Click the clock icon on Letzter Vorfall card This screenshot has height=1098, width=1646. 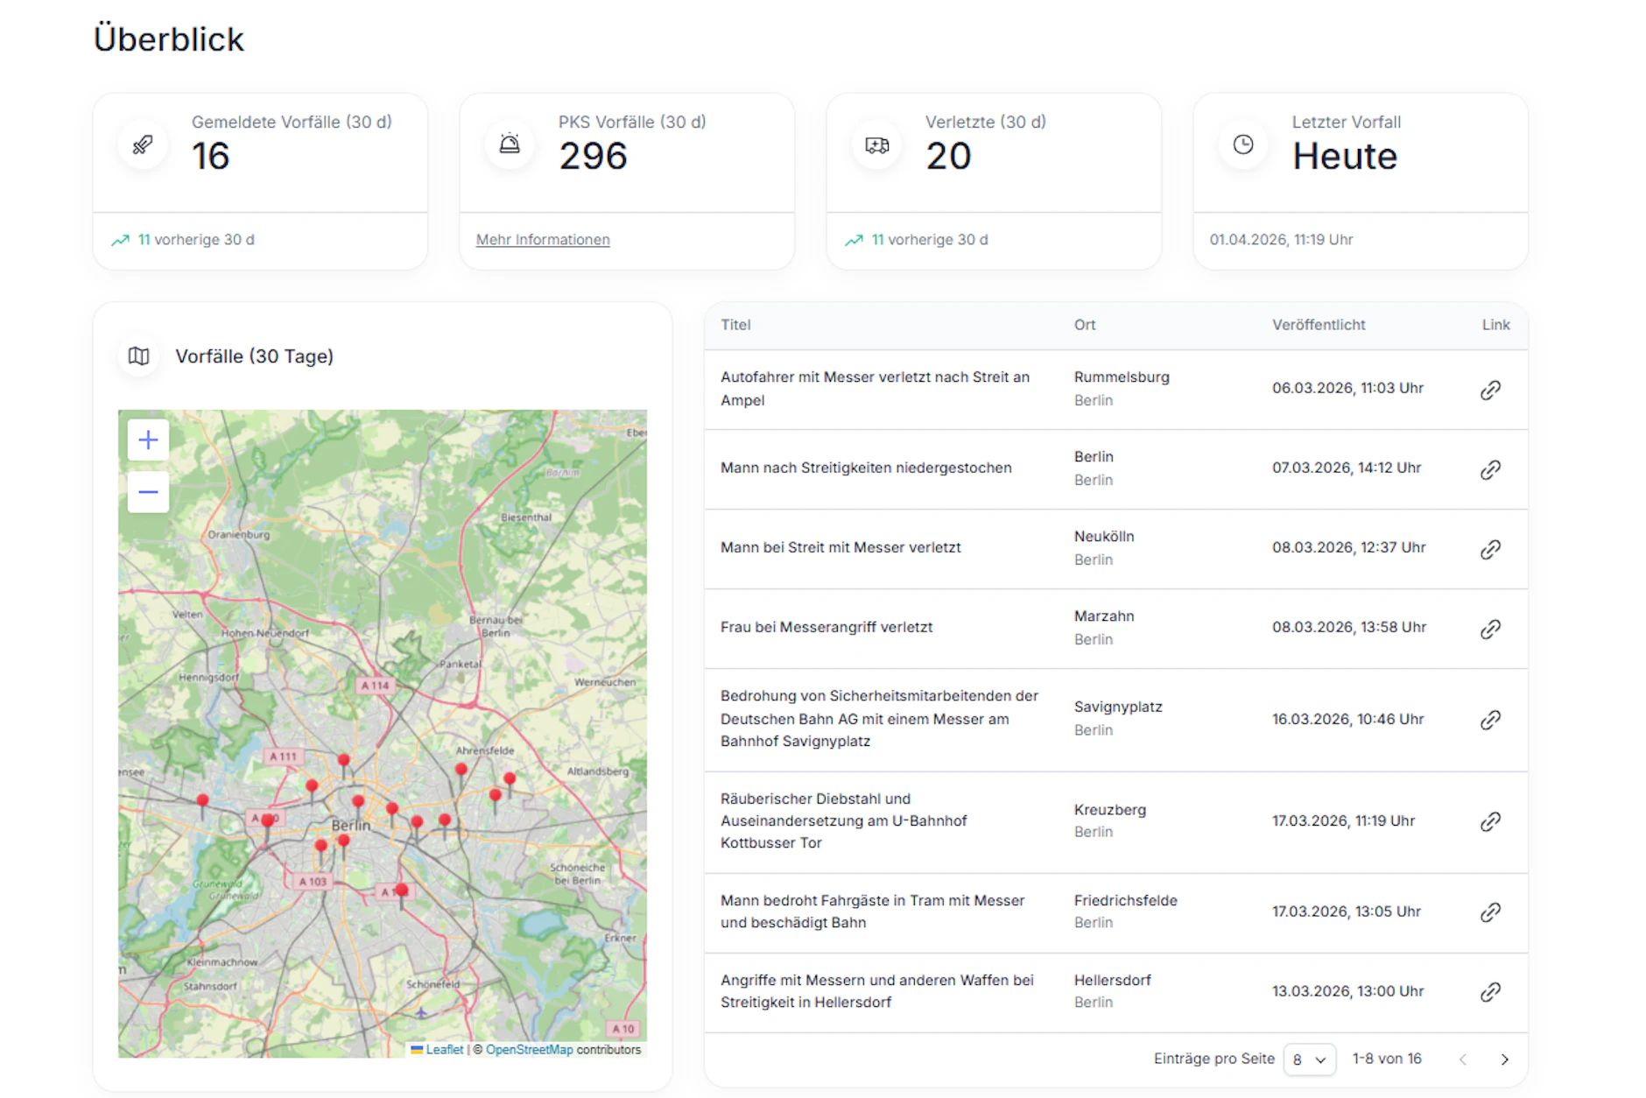(1242, 145)
